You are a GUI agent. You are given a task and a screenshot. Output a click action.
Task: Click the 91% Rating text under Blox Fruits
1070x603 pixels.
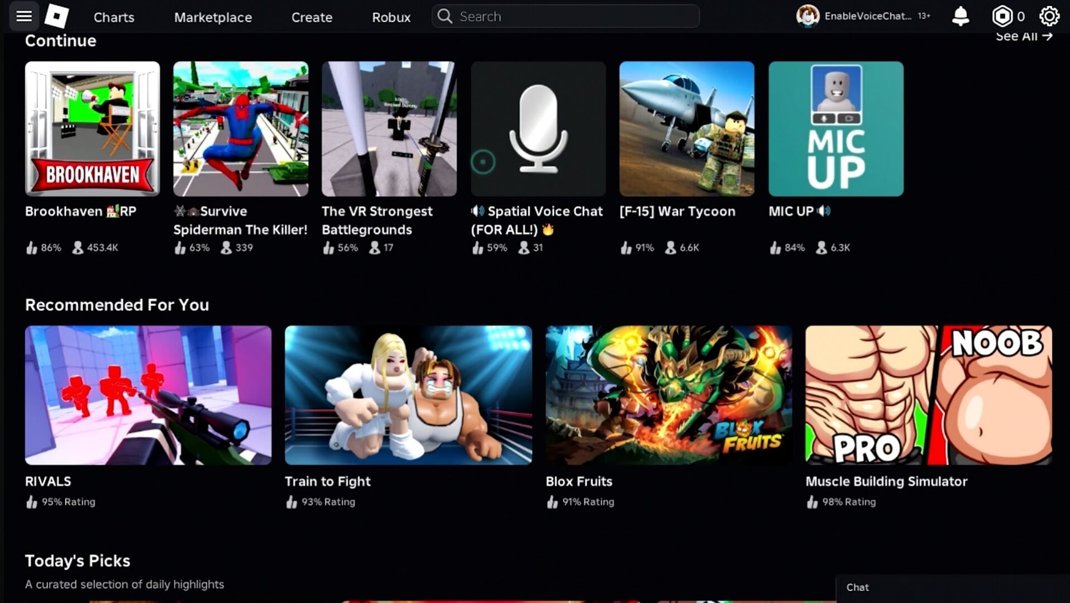[x=588, y=502]
